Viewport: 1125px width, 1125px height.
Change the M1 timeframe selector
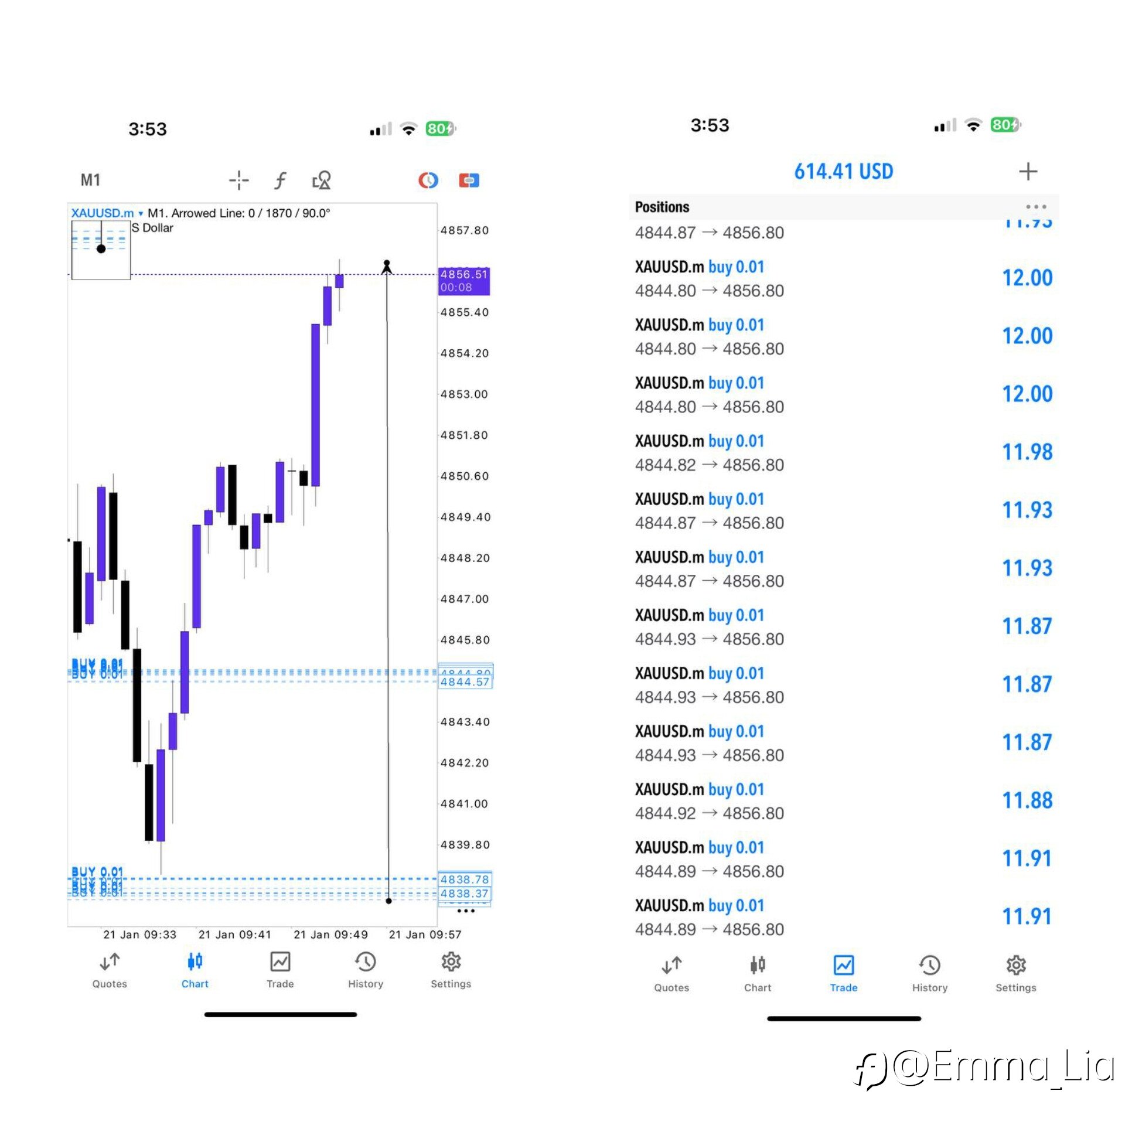pos(90,180)
